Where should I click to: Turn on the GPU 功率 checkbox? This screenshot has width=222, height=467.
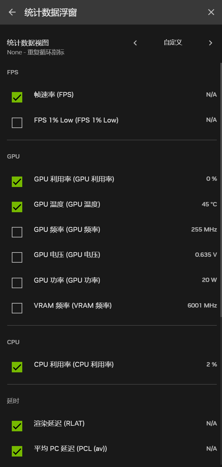17,283
